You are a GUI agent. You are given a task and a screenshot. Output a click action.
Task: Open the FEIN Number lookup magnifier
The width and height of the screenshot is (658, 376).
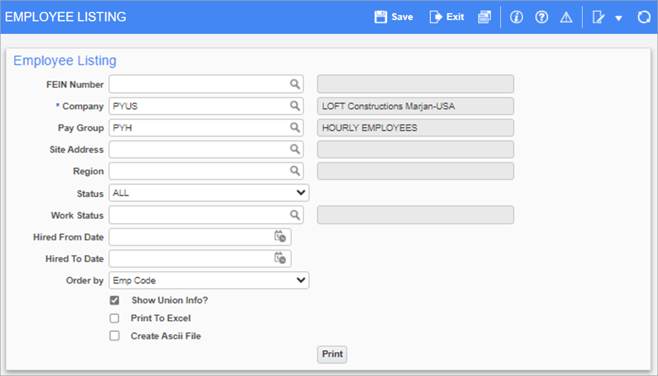(294, 84)
